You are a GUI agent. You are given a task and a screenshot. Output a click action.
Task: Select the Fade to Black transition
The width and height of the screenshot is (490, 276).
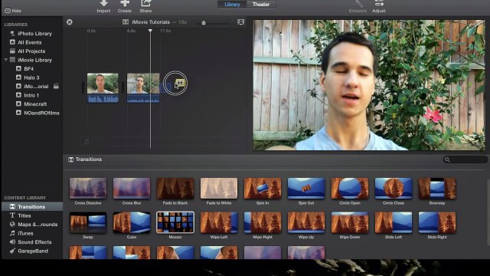pos(175,189)
